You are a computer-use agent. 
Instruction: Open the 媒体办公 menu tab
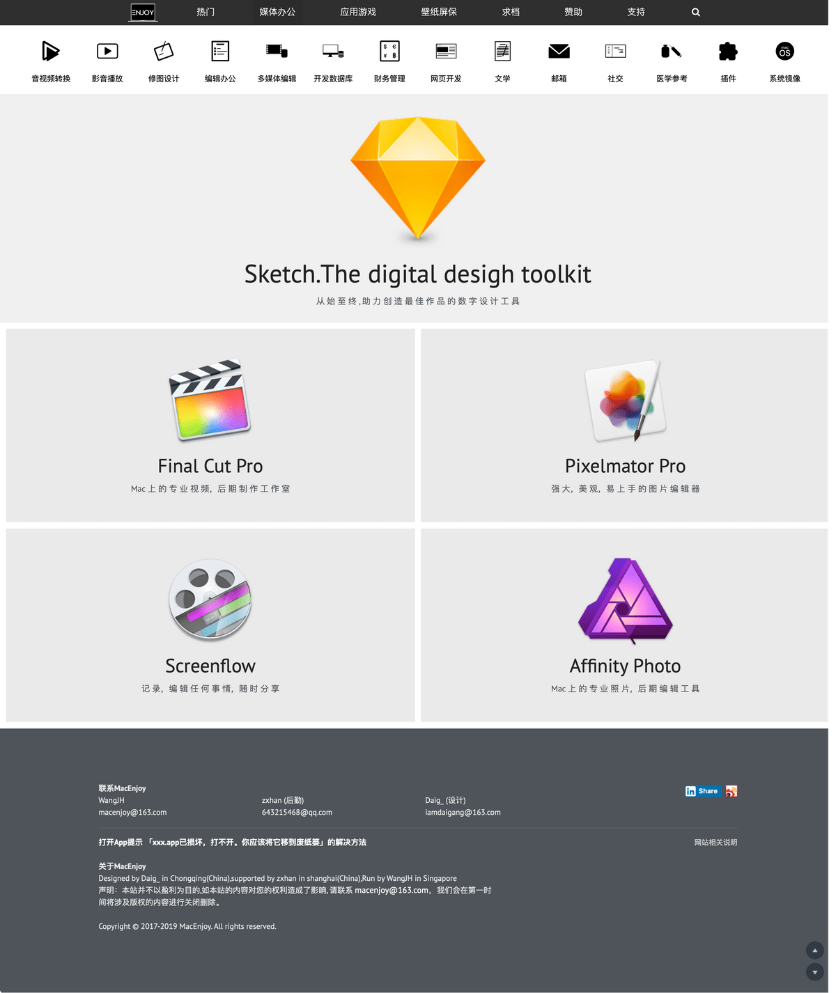(277, 12)
